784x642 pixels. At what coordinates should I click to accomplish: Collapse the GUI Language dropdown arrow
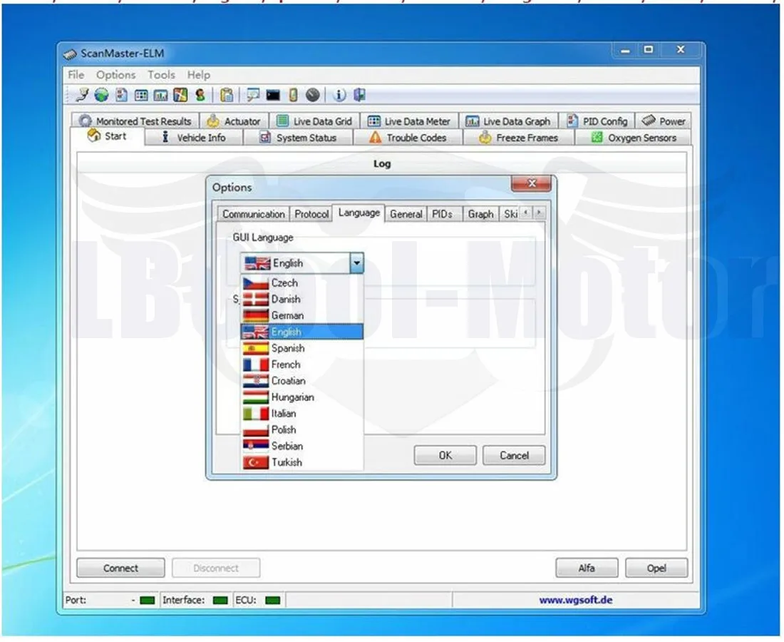click(356, 263)
